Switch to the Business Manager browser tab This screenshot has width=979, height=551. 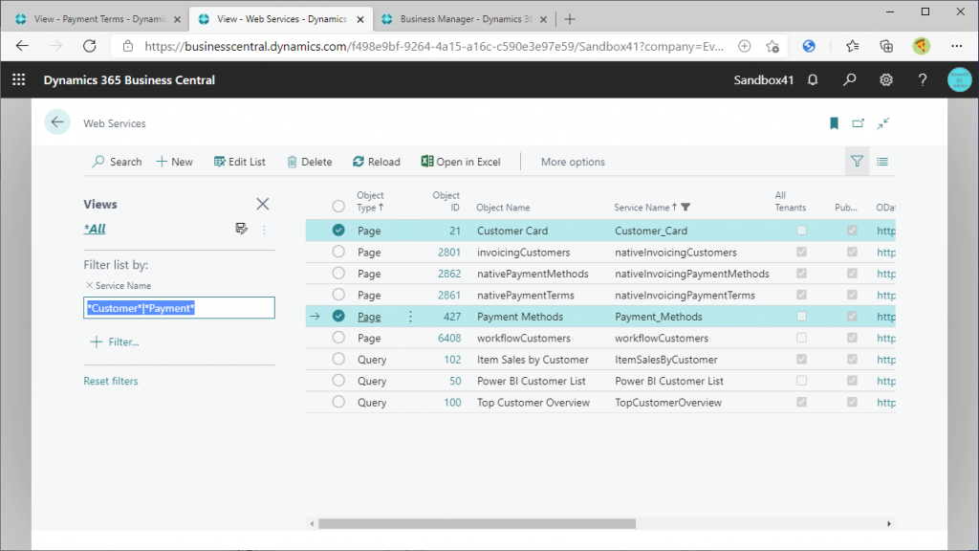[x=464, y=19]
